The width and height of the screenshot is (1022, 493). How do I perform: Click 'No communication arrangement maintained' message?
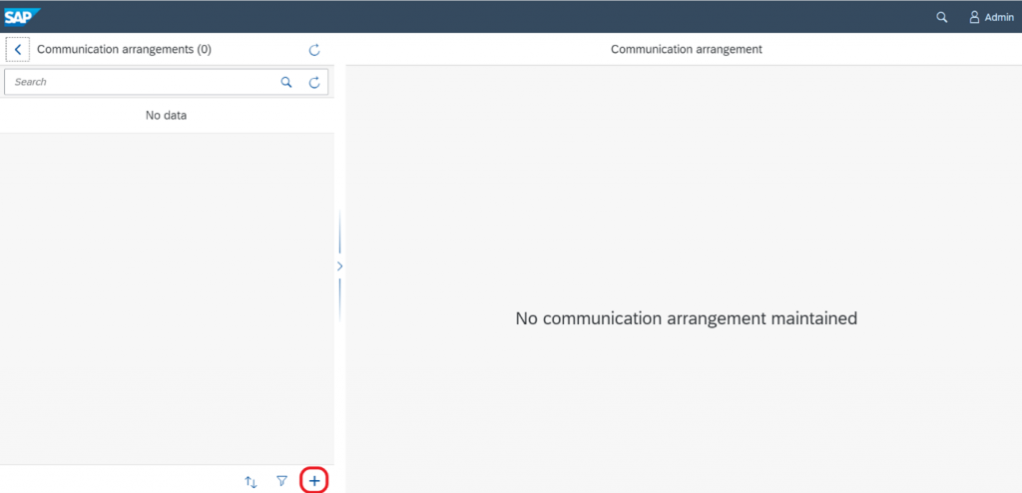687,318
